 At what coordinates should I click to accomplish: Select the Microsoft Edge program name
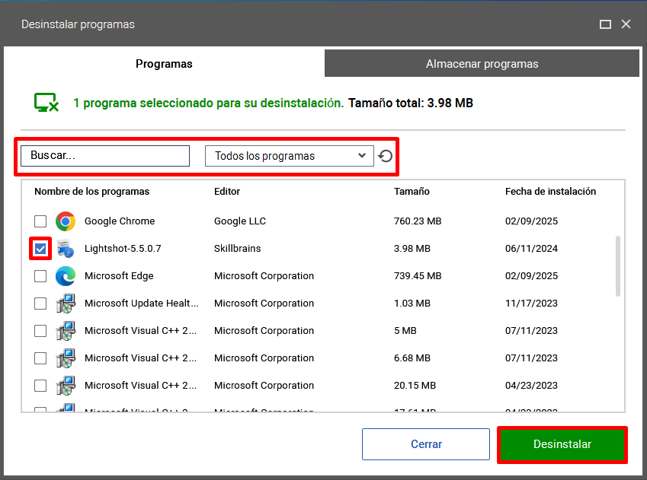119,276
